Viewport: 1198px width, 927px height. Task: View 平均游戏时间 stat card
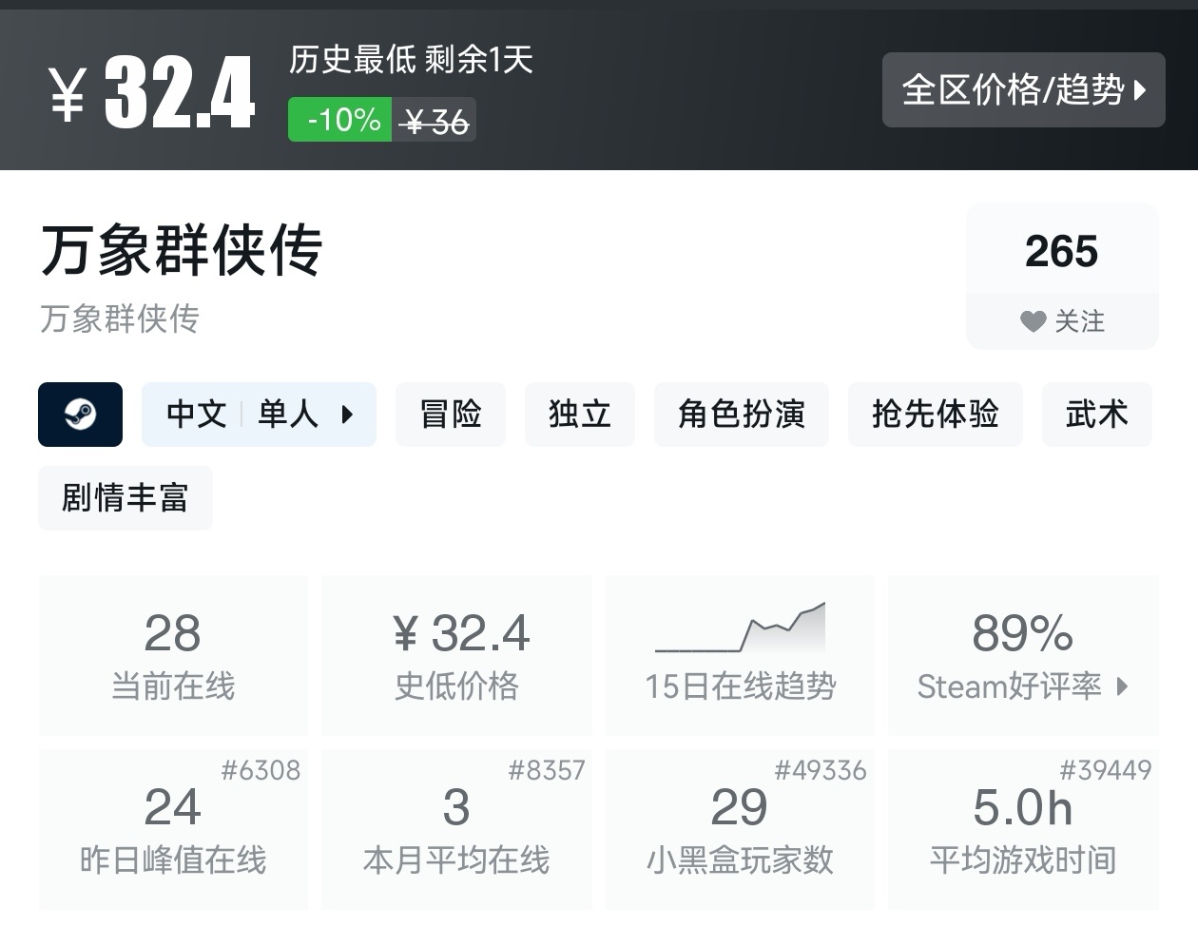click(1023, 829)
